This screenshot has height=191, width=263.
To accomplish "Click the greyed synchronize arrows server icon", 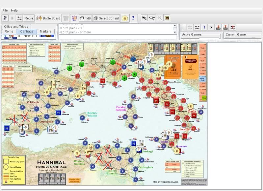I will coord(190,28).
